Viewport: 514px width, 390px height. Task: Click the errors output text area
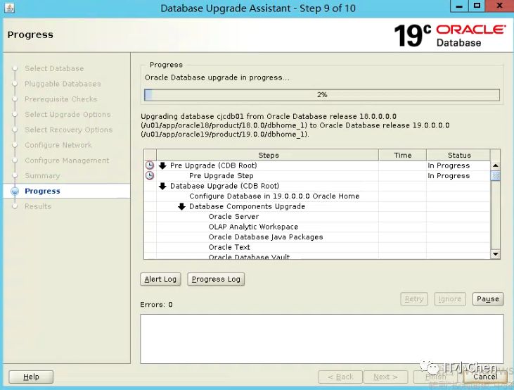click(322, 339)
